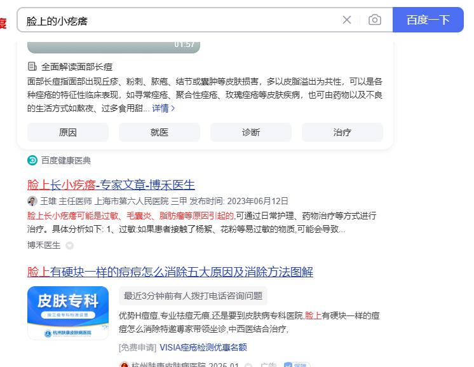The image size is (474, 367).
Task: Open 脸上长小疙瘩-专家文章-博禾医生 result
Action: 111,185
